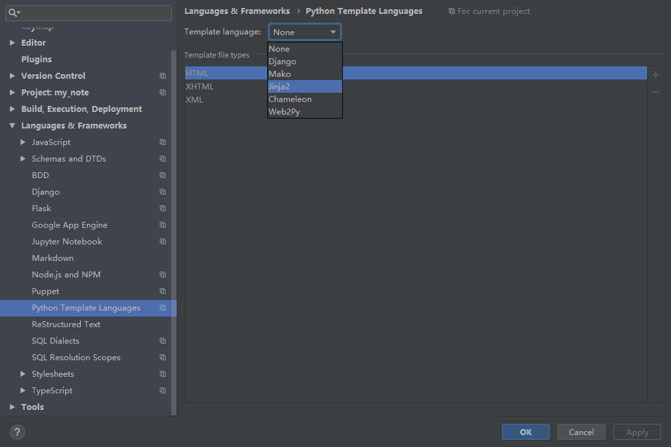Image resolution: width=671 pixels, height=447 pixels.
Task: Click Languages & Frameworks in the breadcrumb
Action: pyautogui.click(x=237, y=11)
